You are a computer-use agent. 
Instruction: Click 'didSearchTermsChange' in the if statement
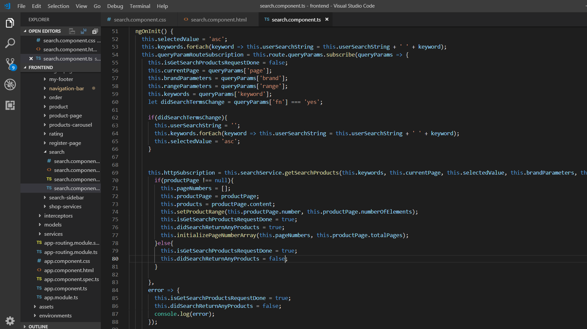click(189, 117)
